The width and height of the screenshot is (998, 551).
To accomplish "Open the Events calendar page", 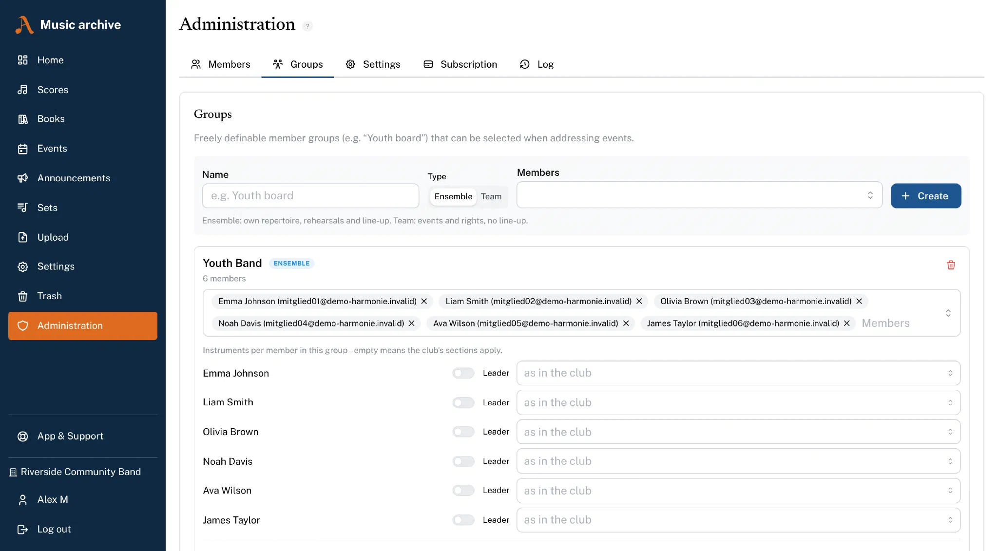I will click(83, 149).
